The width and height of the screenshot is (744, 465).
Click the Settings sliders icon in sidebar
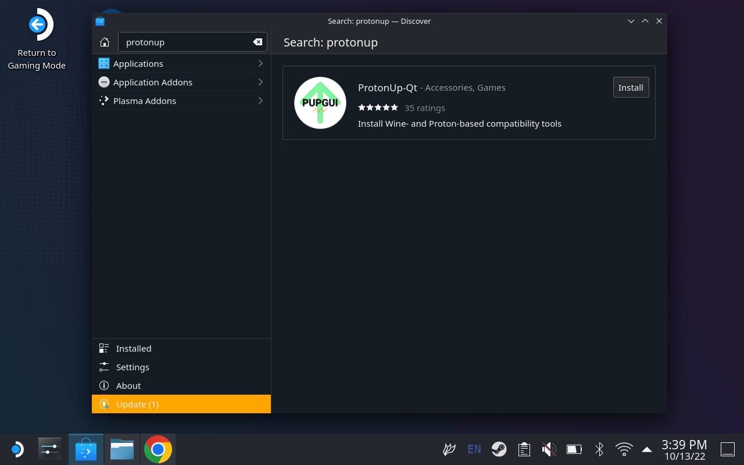[x=104, y=367]
